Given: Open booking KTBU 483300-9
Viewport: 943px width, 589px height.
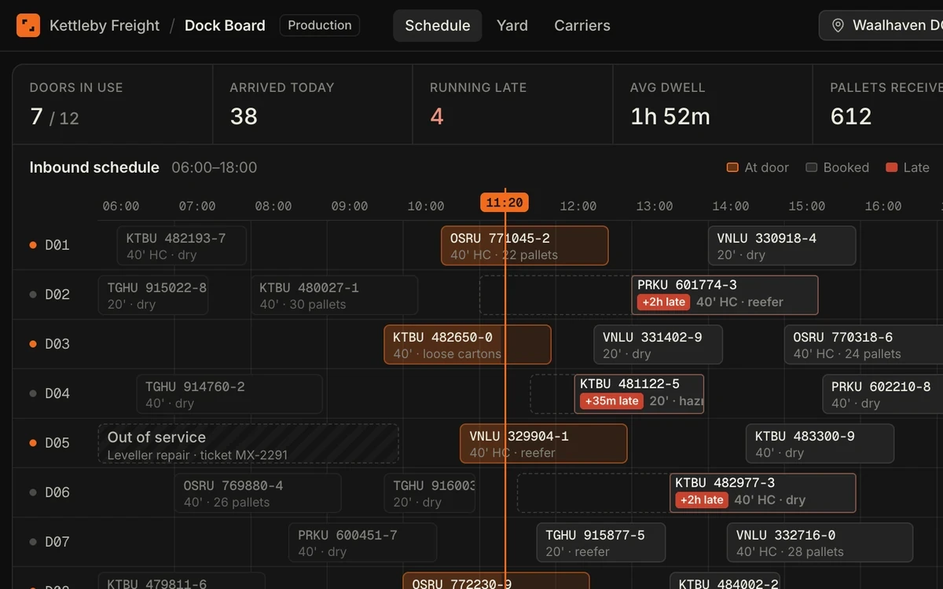Looking at the screenshot, I should [820, 444].
